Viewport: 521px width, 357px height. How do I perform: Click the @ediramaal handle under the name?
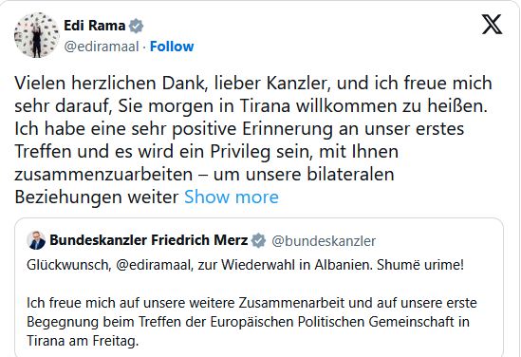[102, 47]
